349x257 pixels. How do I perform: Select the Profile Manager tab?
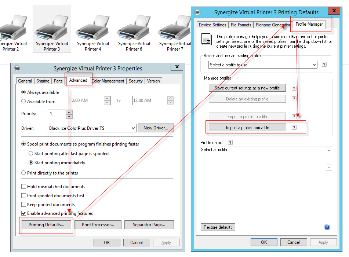(x=309, y=24)
